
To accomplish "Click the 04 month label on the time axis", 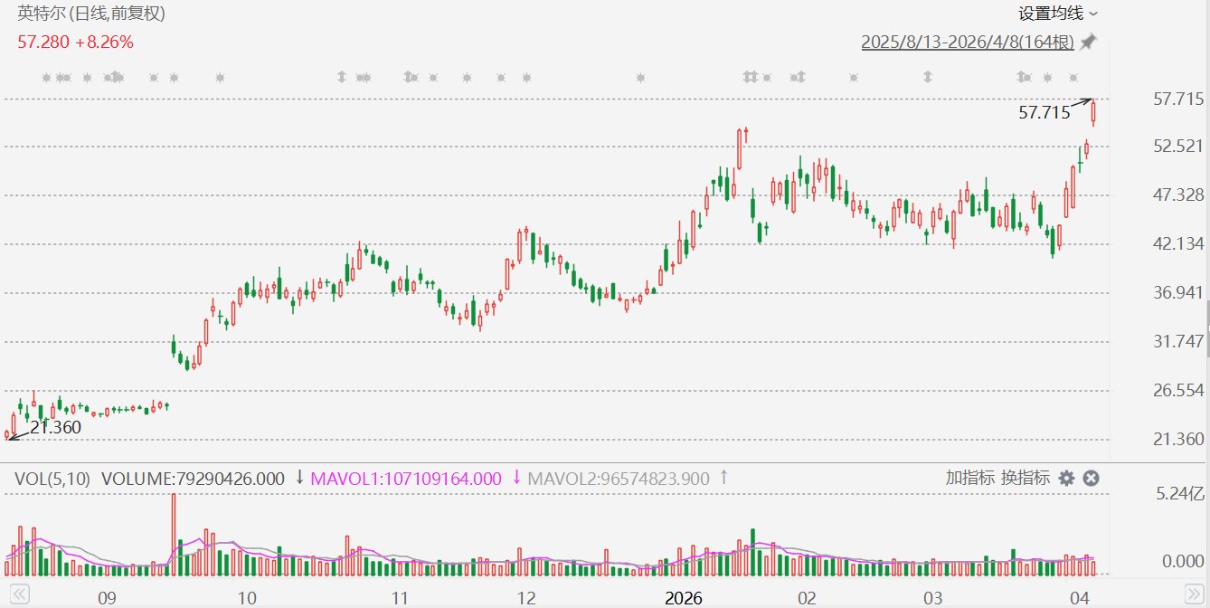I will point(1080,598).
